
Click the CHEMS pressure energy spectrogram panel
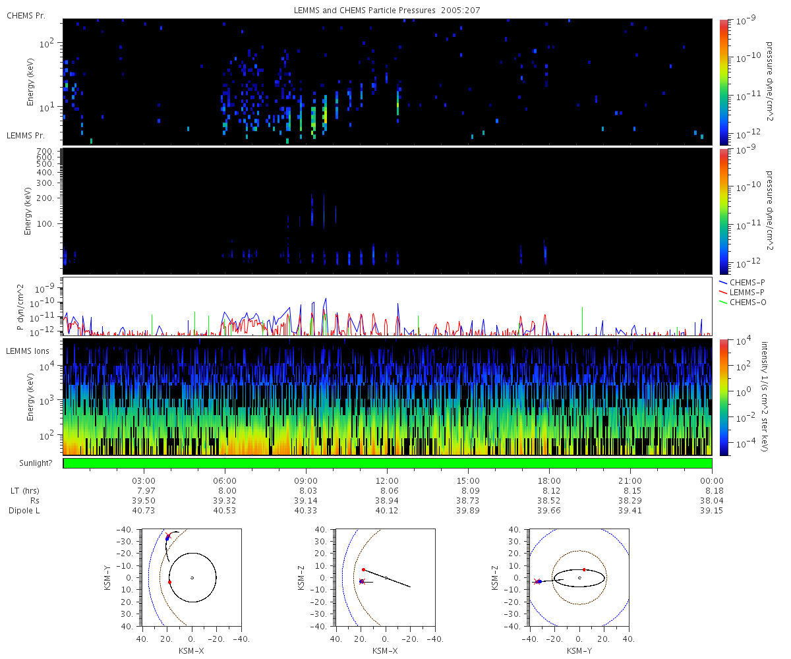click(388, 82)
